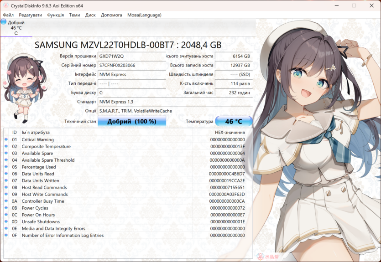Open the Допомога menu
This screenshot has width=381, height=262.
[x=111, y=15]
